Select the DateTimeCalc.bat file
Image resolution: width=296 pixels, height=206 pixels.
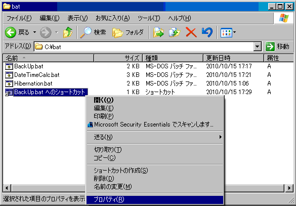tap(37, 75)
